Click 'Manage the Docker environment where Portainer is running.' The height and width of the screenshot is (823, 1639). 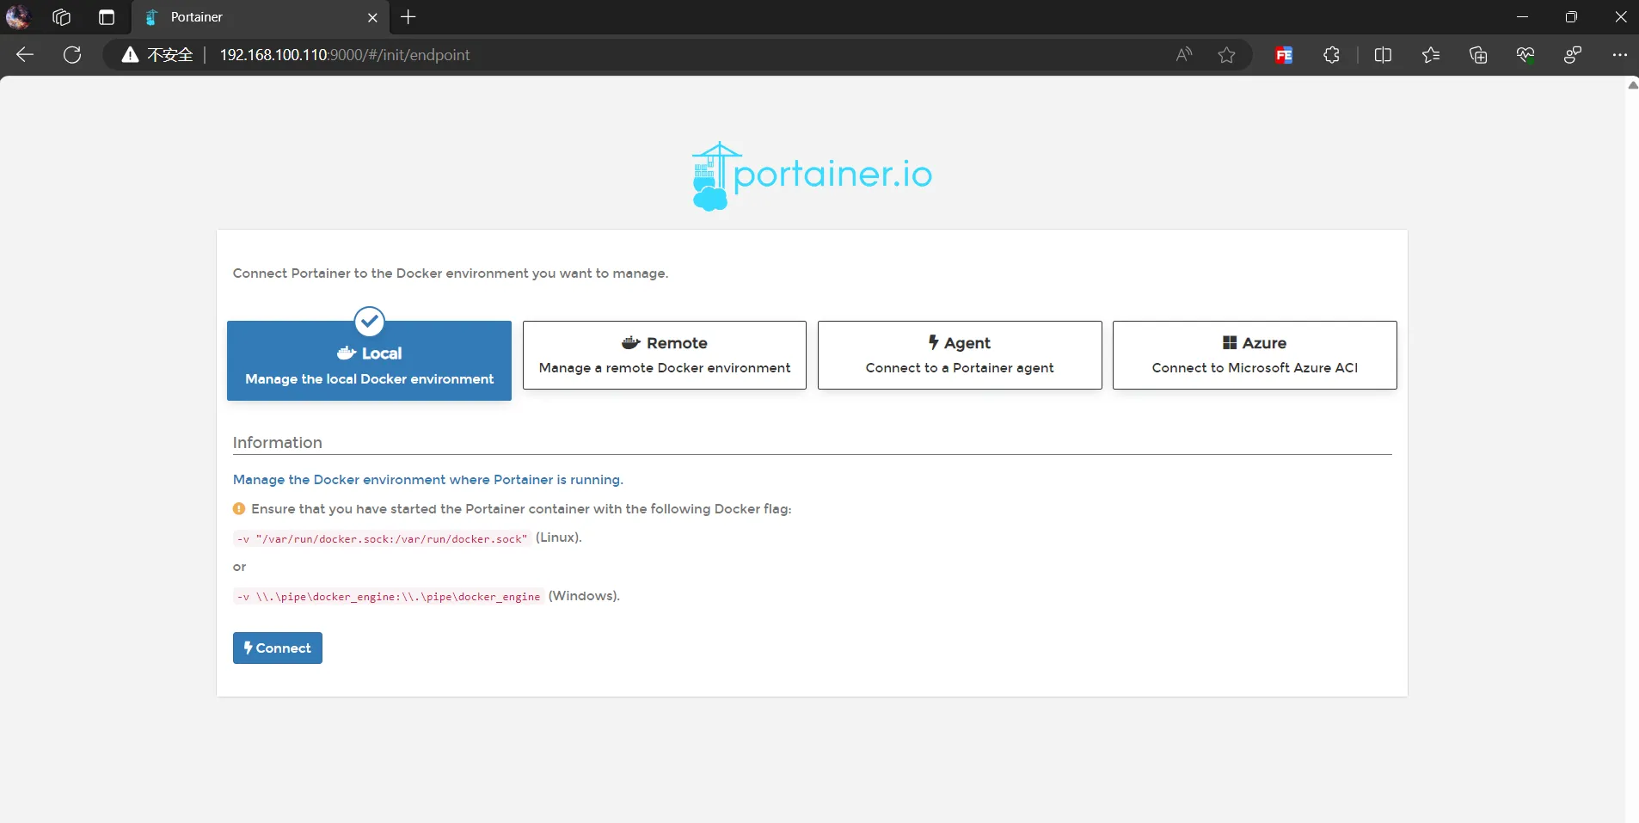(x=427, y=480)
